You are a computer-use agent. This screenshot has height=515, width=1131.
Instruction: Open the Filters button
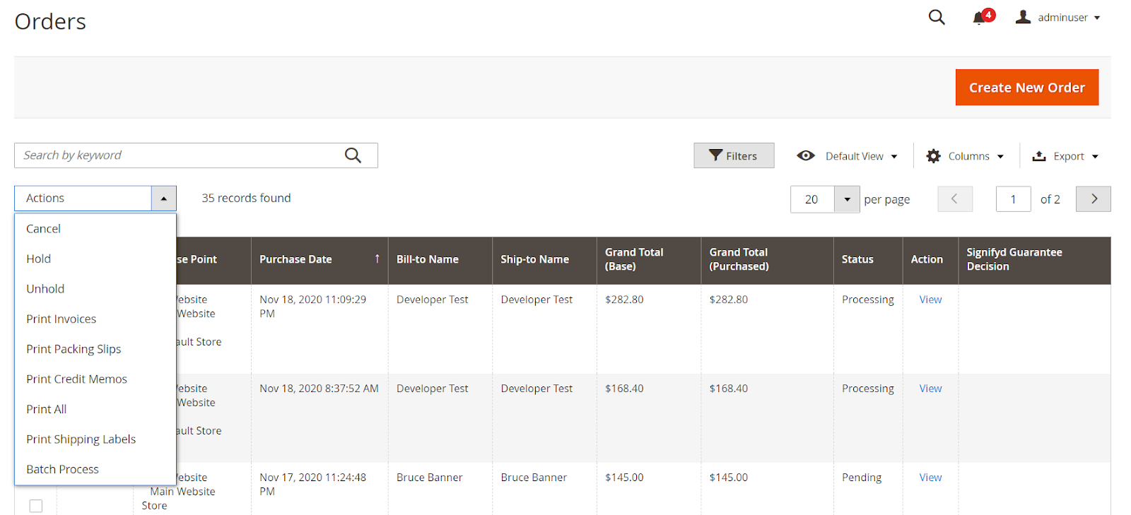(x=733, y=156)
